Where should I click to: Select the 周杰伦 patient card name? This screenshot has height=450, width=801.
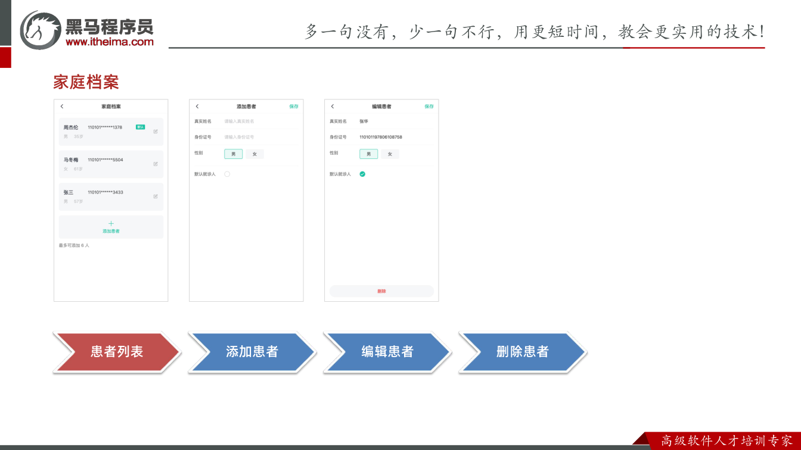click(x=71, y=127)
